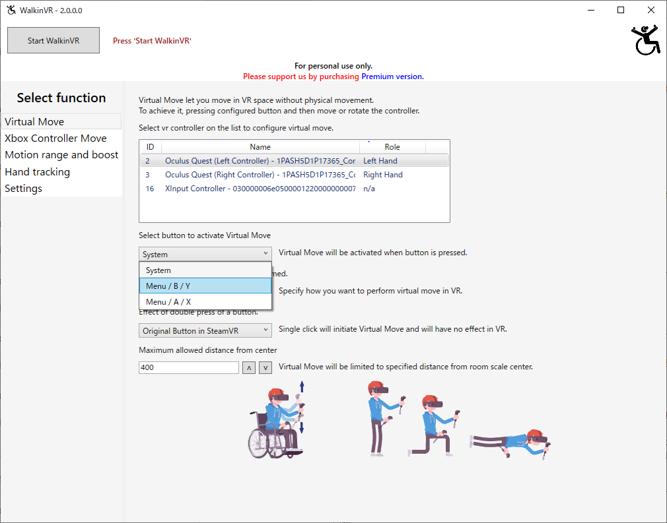Close the WalkinVR window
The image size is (667, 523).
[651, 10]
